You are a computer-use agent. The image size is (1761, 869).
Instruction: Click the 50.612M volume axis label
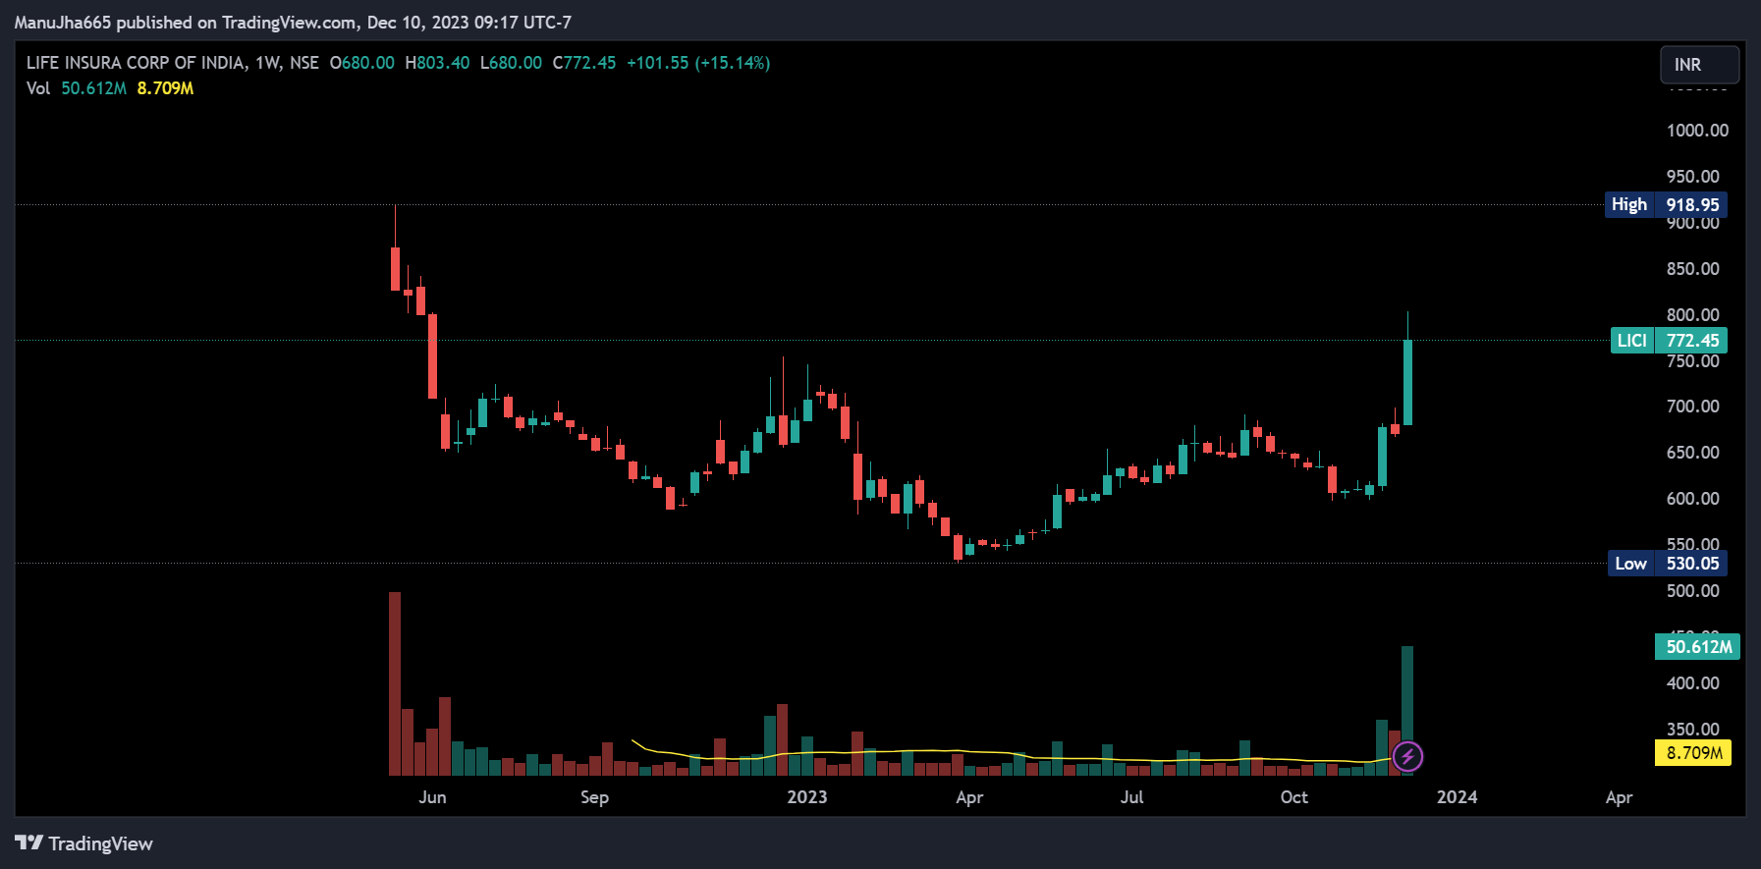(1697, 647)
